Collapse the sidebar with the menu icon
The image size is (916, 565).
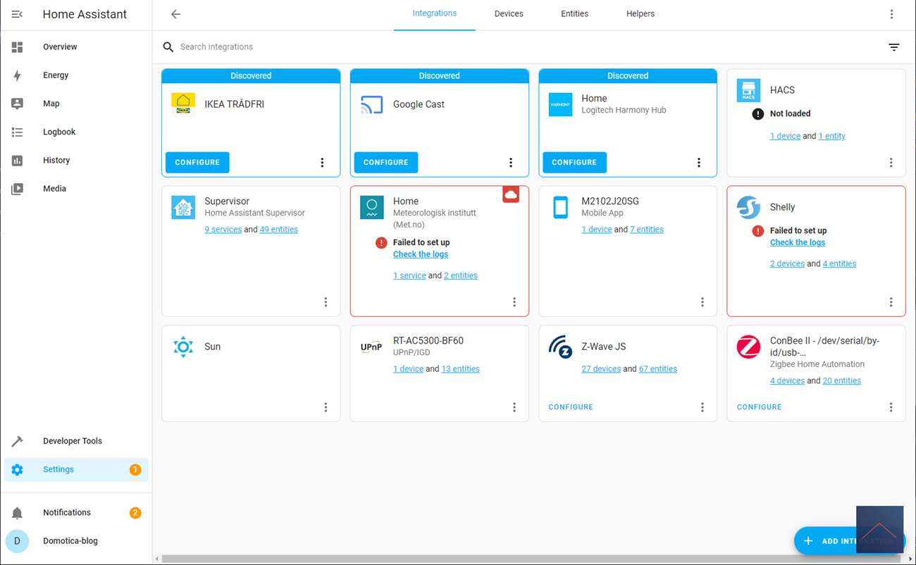(17, 14)
